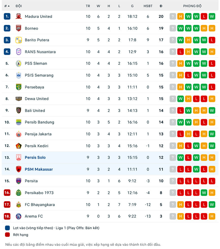220x249 pixels.
Task: Click the PHONG ĐỘ column header
Action: (192, 6)
